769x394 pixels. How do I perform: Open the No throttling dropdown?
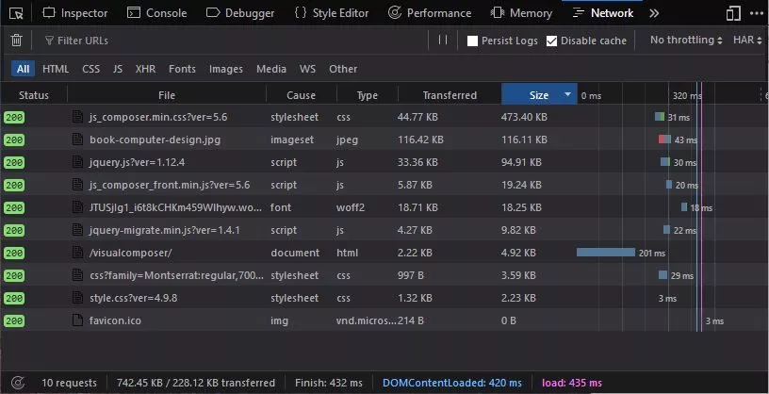coord(686,41)
